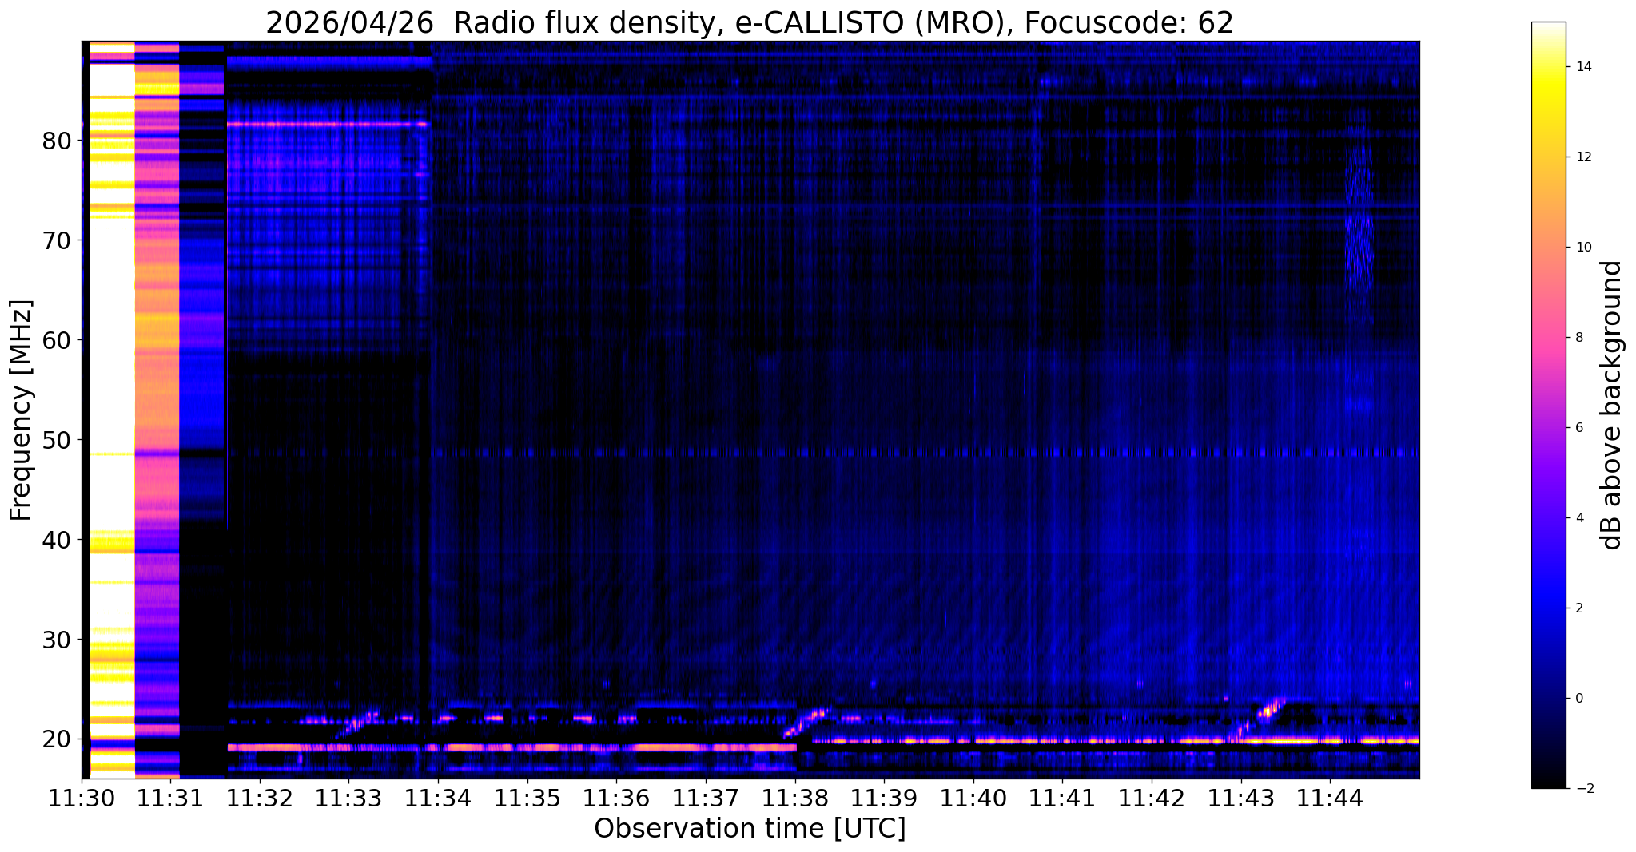The height and width of the screenshot is (852, 1636).
Task: Click the 20 MHz frequency tick label
Action: coord(56,739)
